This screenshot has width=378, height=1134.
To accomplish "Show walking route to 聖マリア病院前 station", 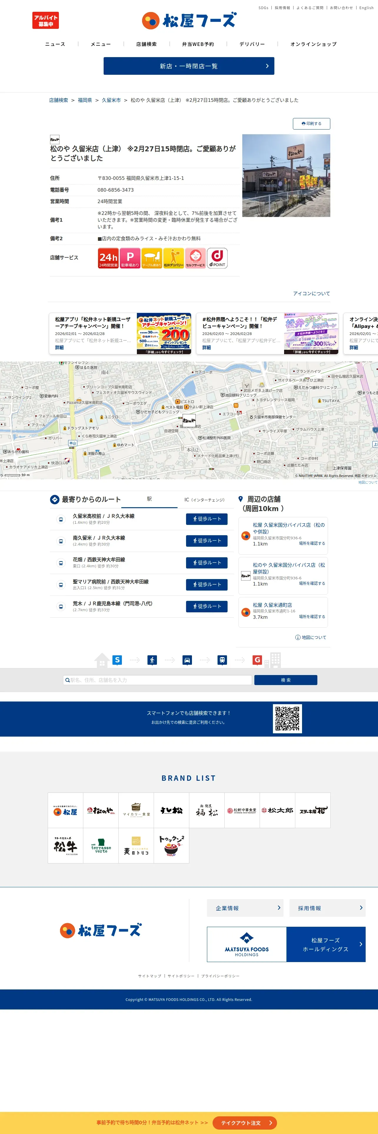I will (x=207, y=585).
